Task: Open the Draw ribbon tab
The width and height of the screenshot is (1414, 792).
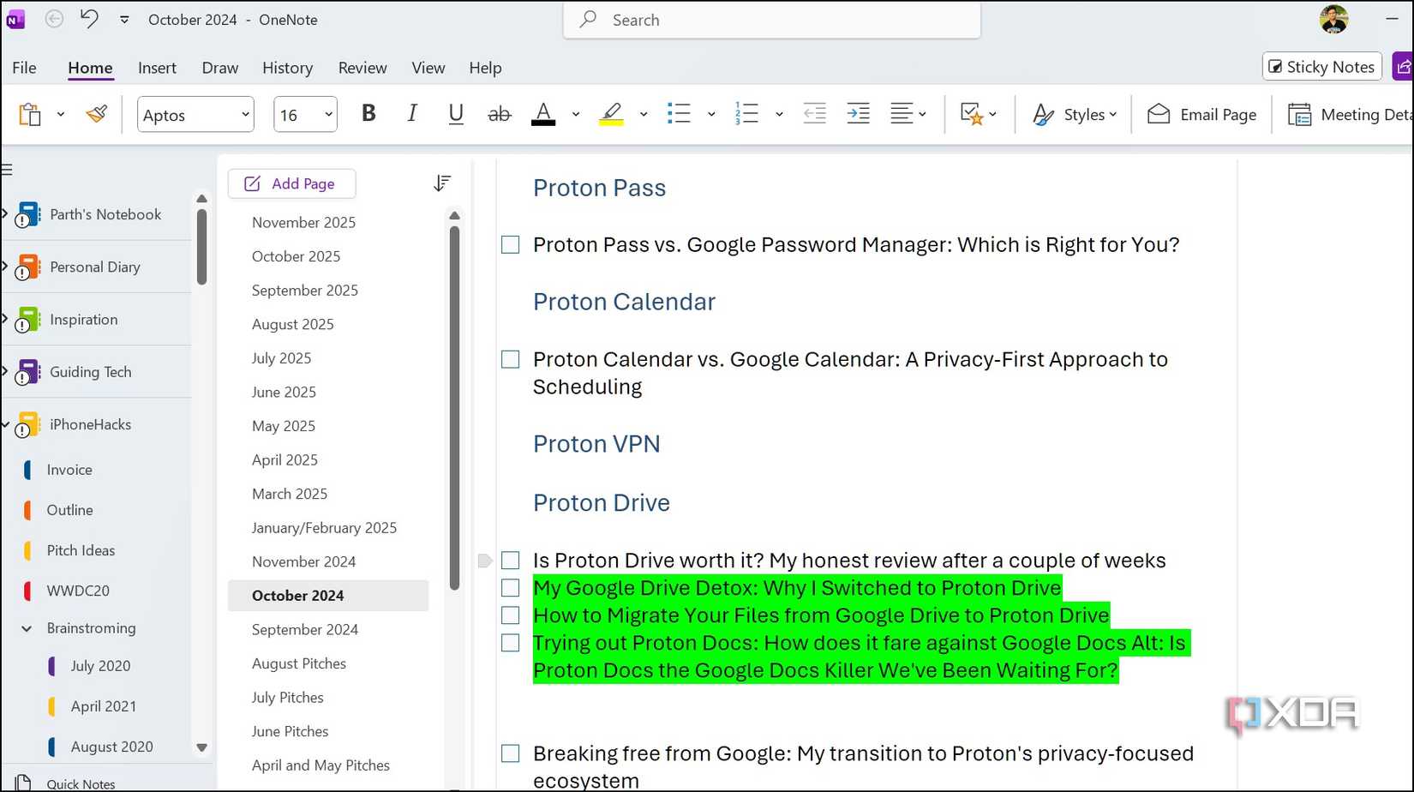Action: 219,68
